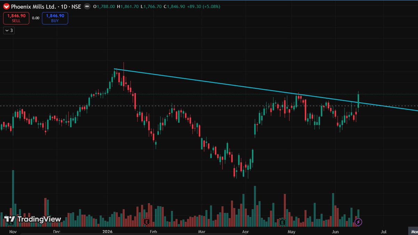Click the grey market status indicator icon
Viewport: 418px width, 235px height.
pos(86,7)
